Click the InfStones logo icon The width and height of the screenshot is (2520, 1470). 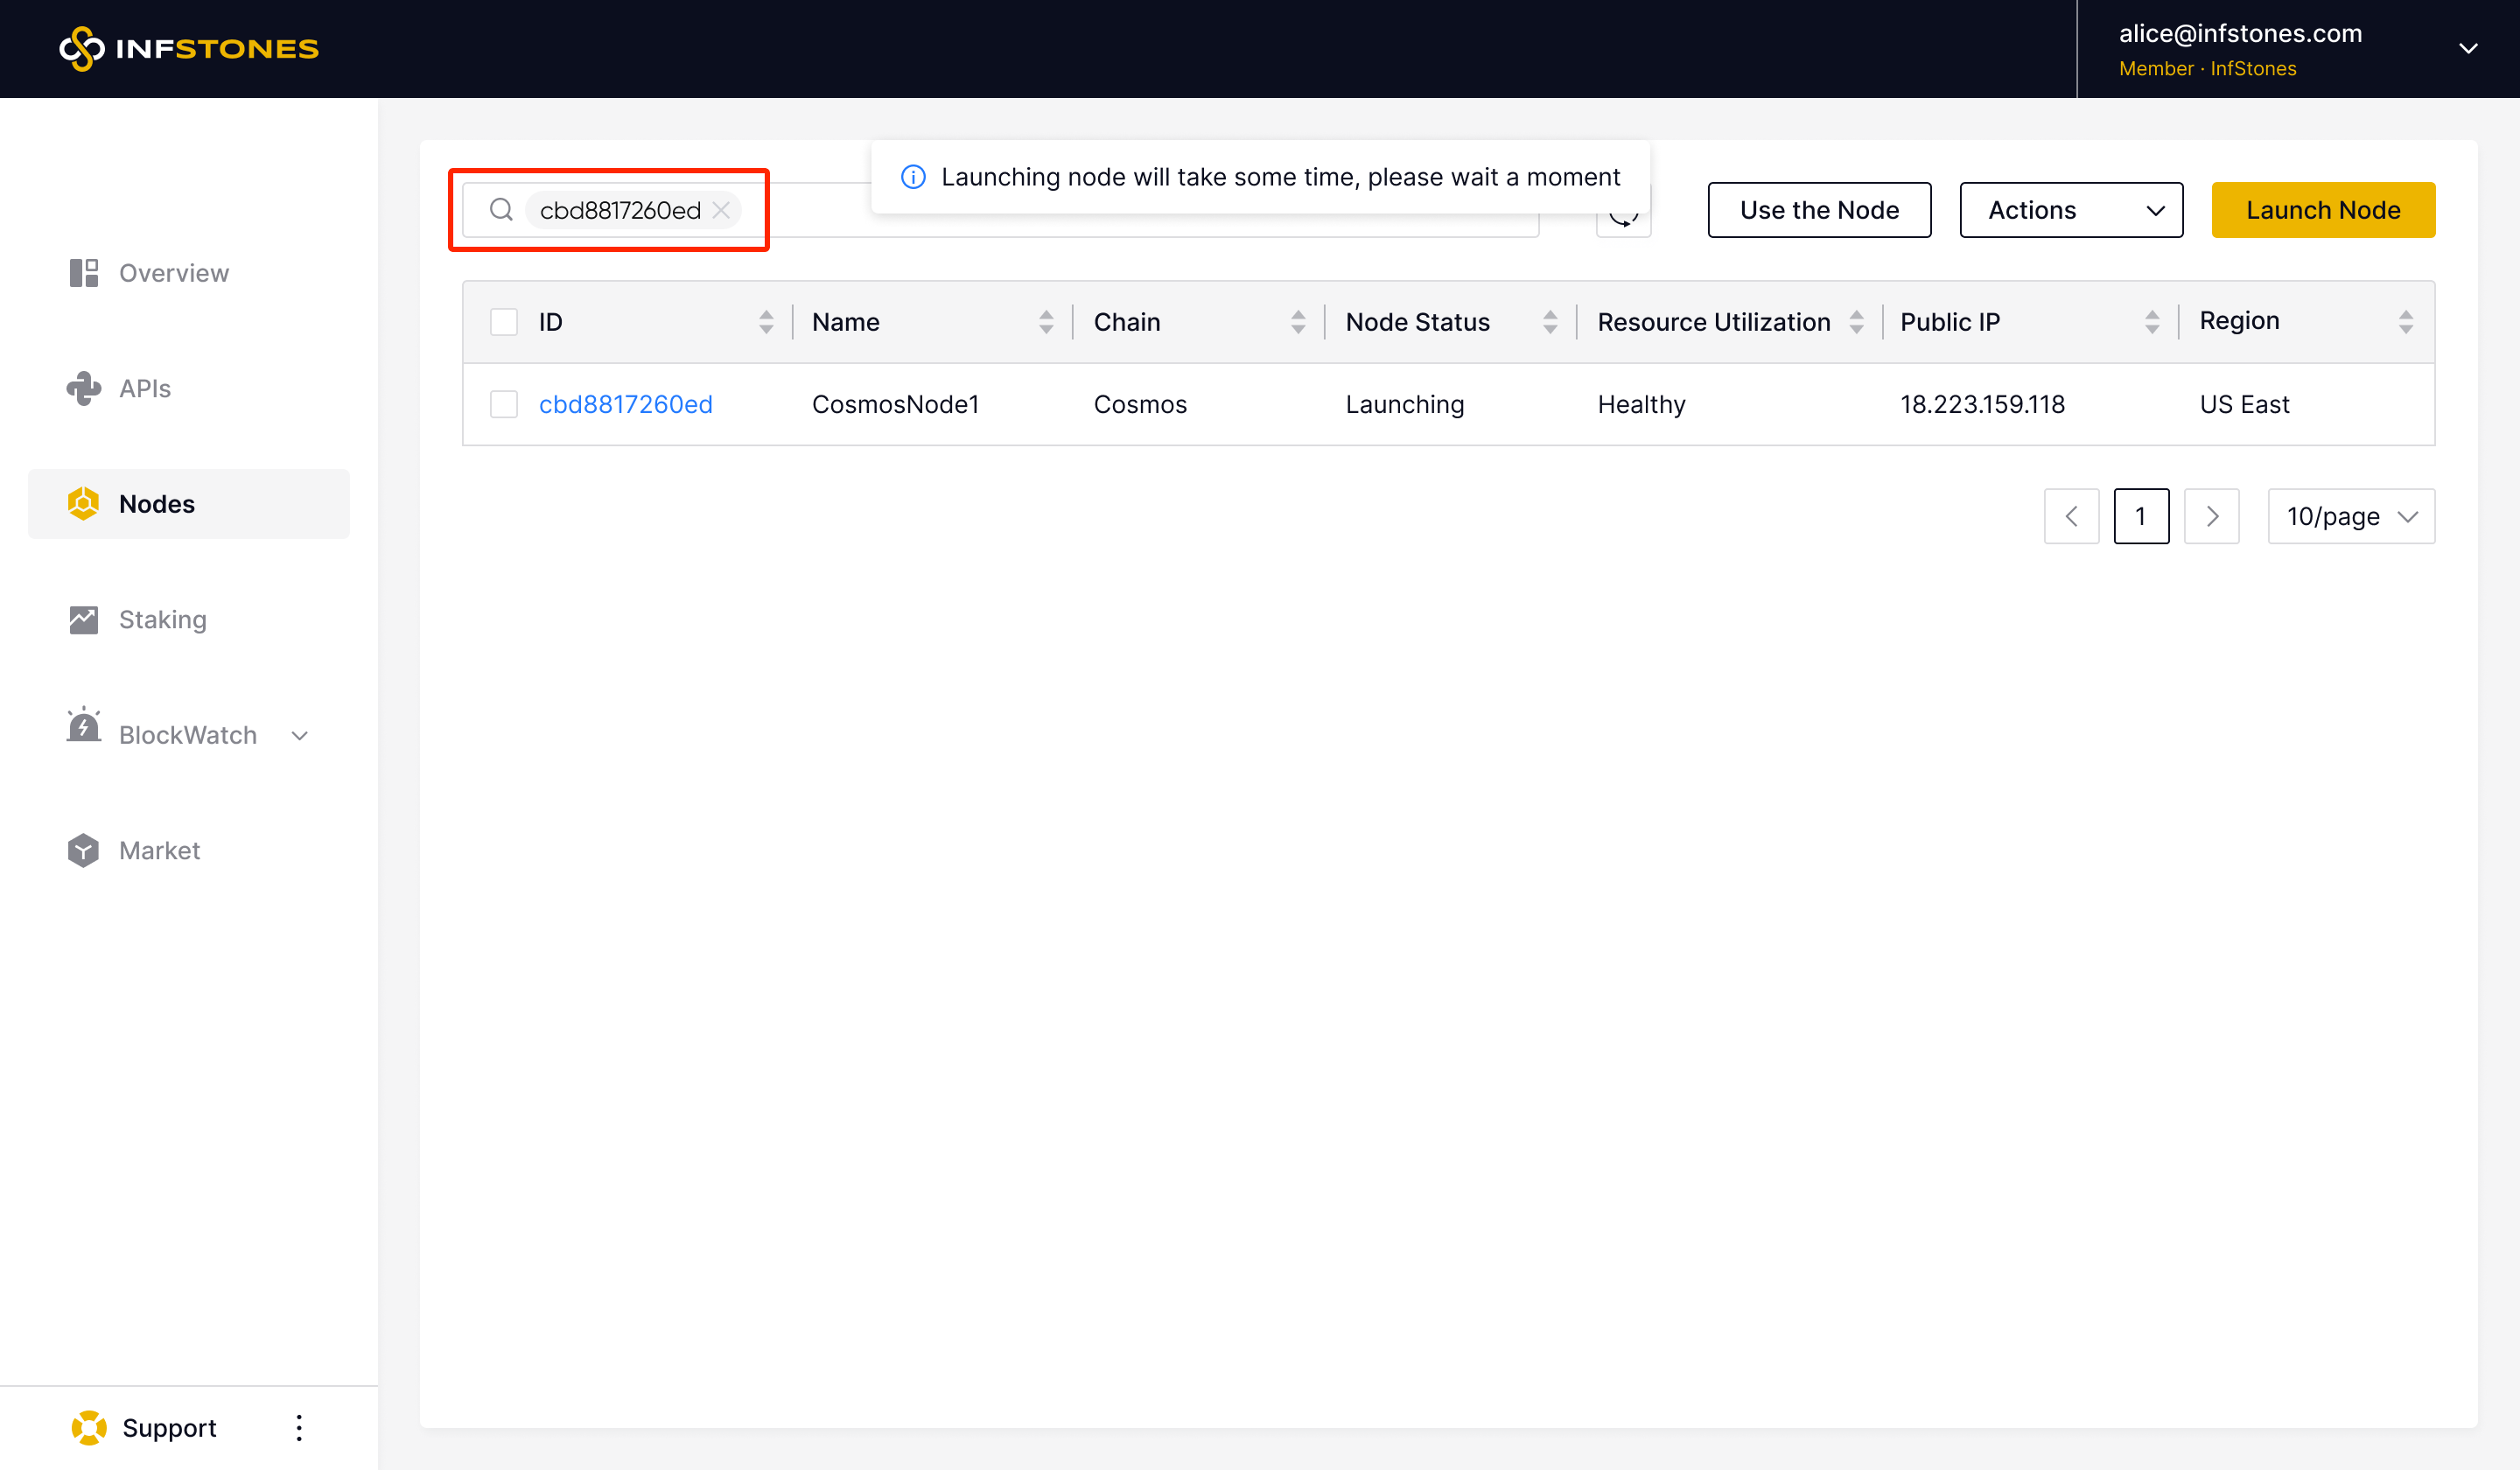[82, 48]
